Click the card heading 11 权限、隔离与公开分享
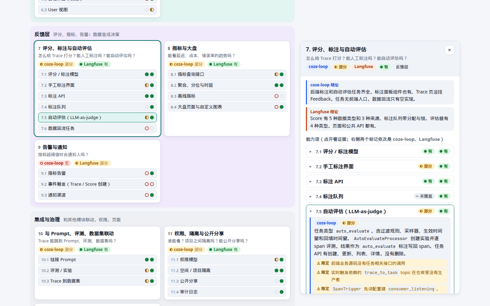This screenshot has height=306, width=490. (x=196, y=234)
